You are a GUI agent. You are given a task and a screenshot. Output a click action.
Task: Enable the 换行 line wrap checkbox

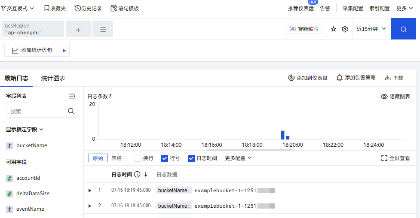138,158
